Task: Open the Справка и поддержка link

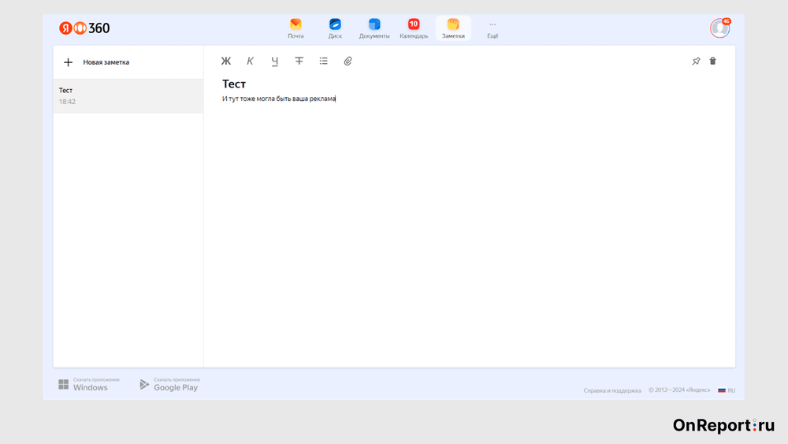Action: coord(611,390)
